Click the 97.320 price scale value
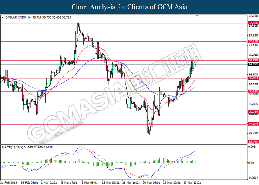 point(253,36)
